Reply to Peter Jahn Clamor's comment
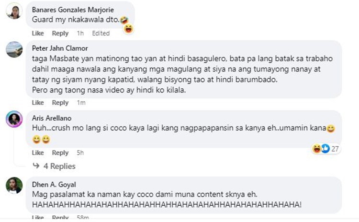The width and height of the screenshot is (359, 222). pos(60,103)
